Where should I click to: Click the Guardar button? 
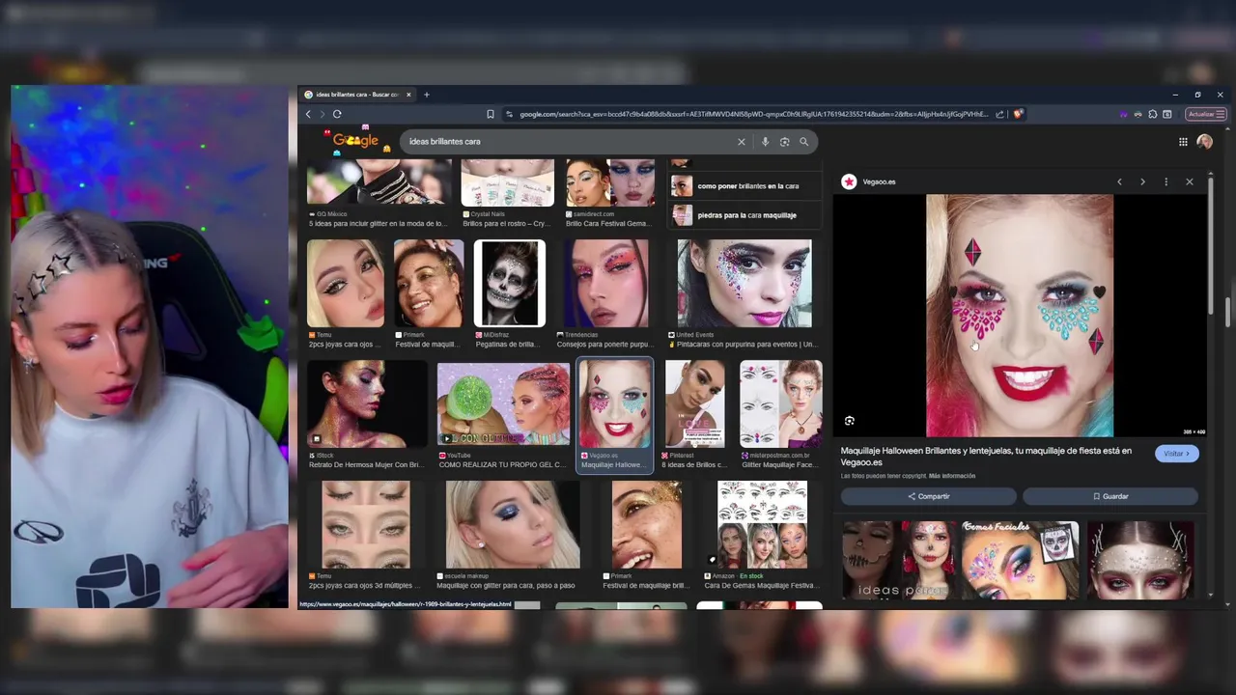tap(1110, 496)
